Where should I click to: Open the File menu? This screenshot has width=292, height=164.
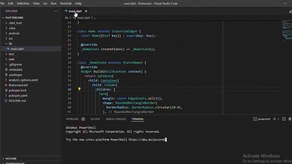tap(2, 3)
